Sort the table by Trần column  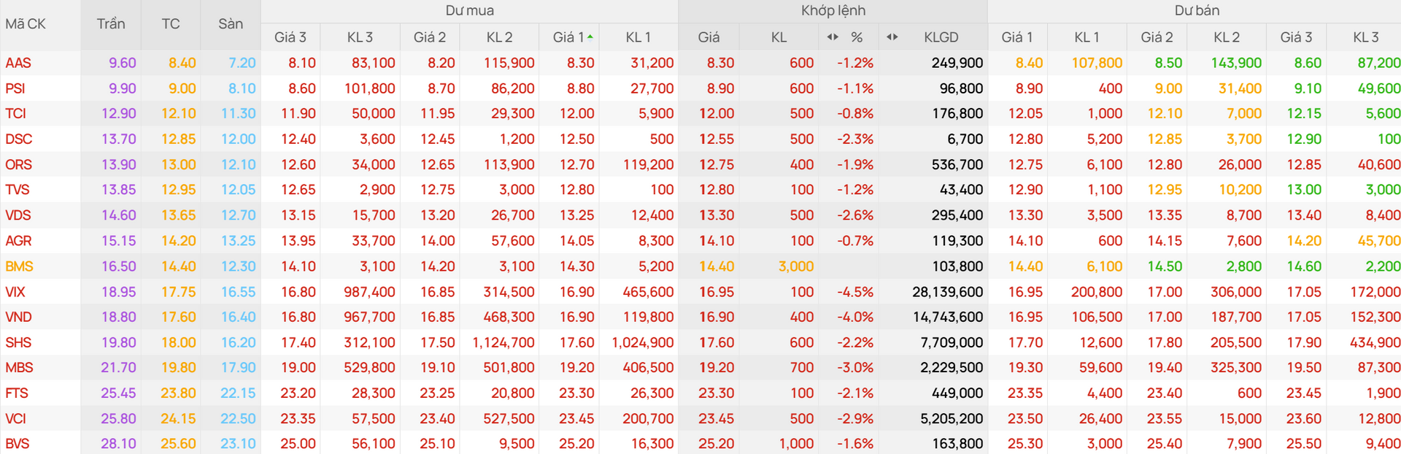click(111, 24)
